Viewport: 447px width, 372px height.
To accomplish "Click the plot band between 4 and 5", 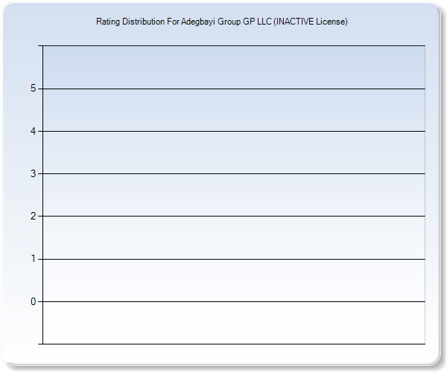I will (234, 110).
